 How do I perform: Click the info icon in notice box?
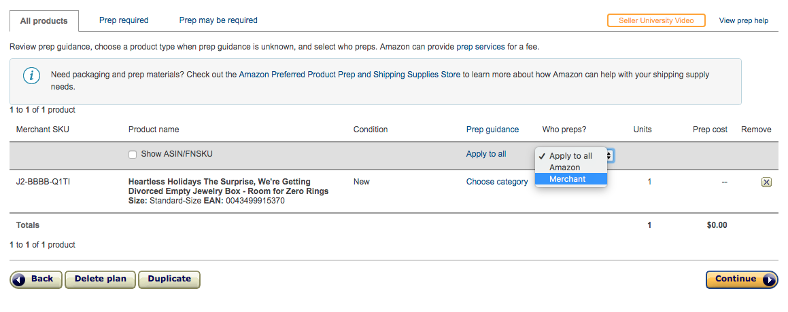(x=31, y=76)
